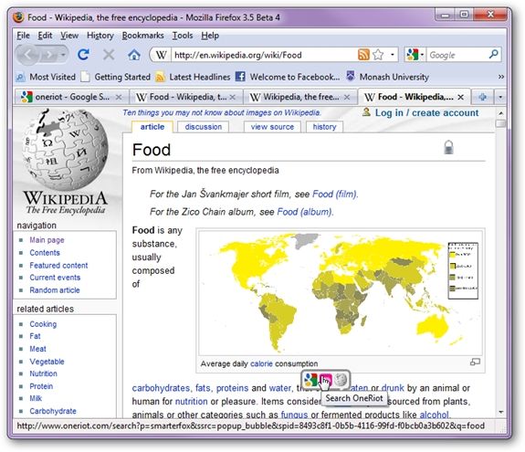Select the article tab
Screen dimensions: 525x452
[152, 127]
